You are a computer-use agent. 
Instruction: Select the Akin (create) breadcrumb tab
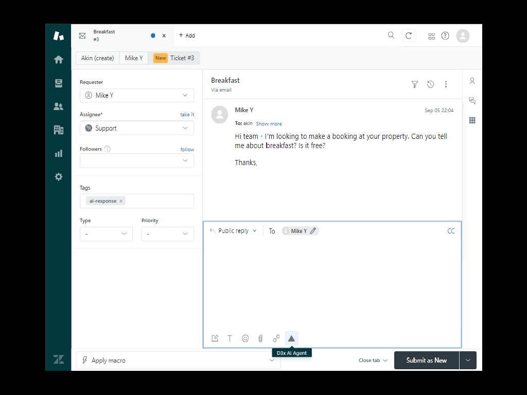pyautogui.click(x=97, y=58)
